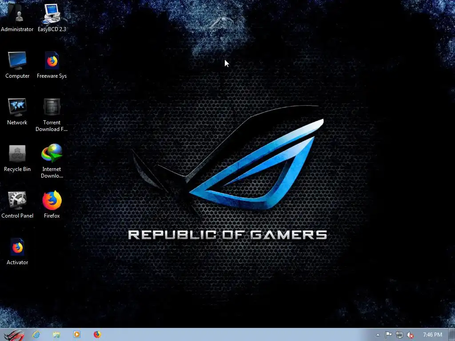The height and width of the screenshot is (341, 455).
Task: Click the muted volume tray icon
Action: click(x=410, y=335)
